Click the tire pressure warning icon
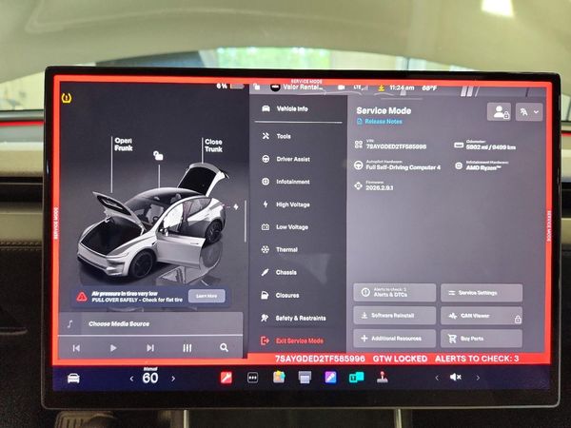 coord(67,98)
